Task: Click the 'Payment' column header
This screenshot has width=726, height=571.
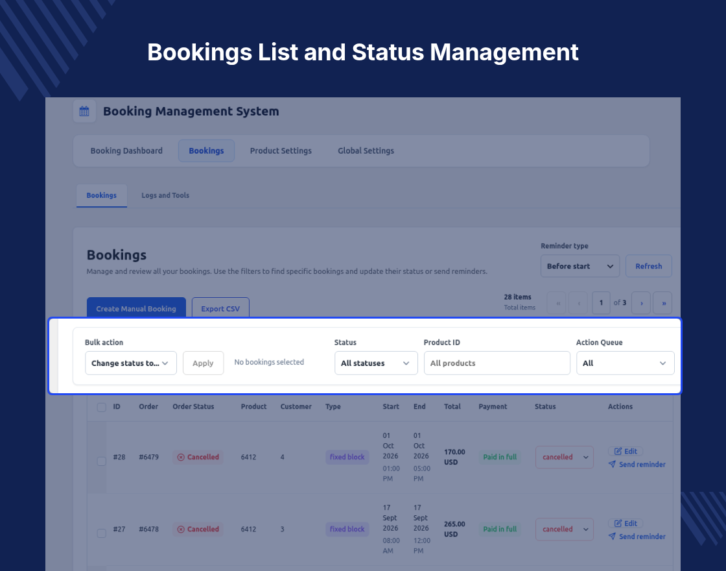Action: (493, 406)
